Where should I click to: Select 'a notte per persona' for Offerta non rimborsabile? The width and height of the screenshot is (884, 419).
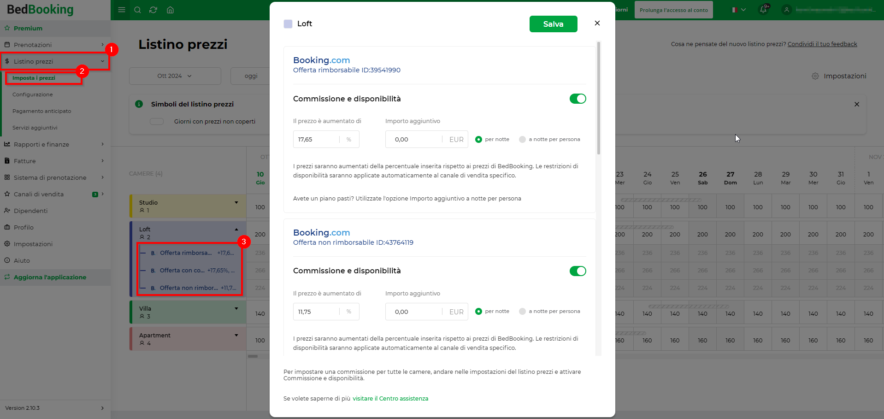(x=522, y=312)
